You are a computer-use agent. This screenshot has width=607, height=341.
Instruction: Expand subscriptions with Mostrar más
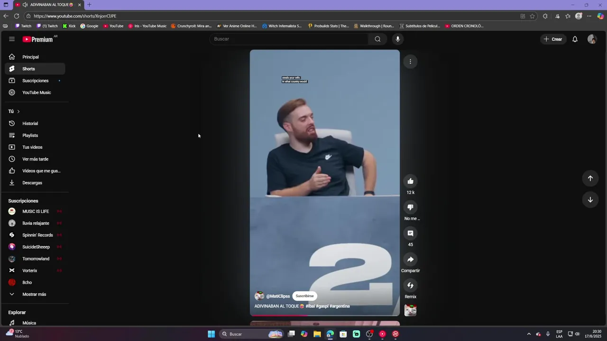coord(35,294)
